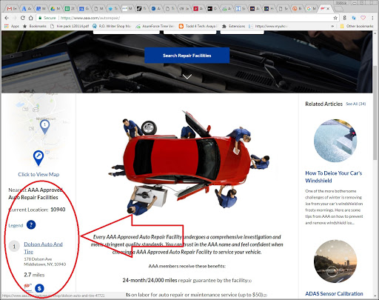The width and height of the screenshot is (379, 300).
Task: Switch to the Google Drive tab
Action: click(x=55, y=9)
